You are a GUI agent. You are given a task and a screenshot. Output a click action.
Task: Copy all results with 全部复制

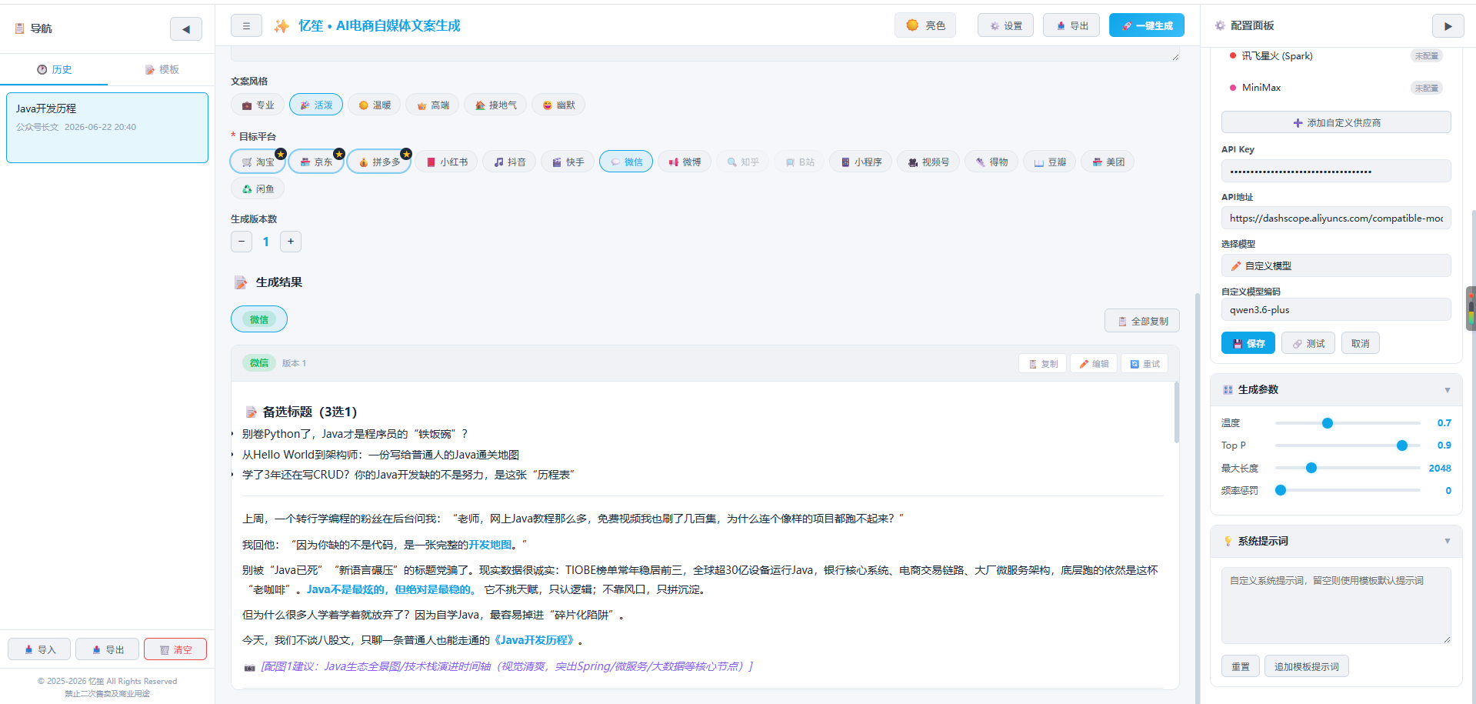pos(1142,321)
